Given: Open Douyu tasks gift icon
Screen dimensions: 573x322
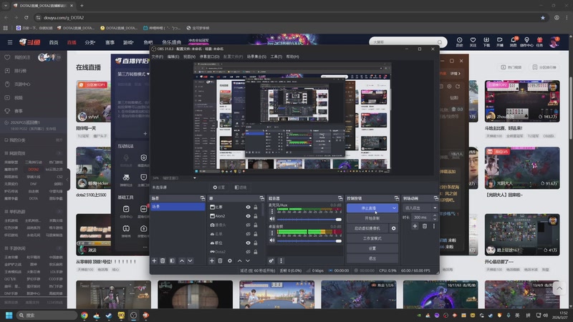Looking at the screenshot, I should click(x=540, y=42).
